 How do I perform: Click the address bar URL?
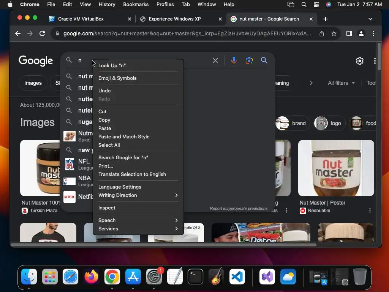[x=187, y=33]
